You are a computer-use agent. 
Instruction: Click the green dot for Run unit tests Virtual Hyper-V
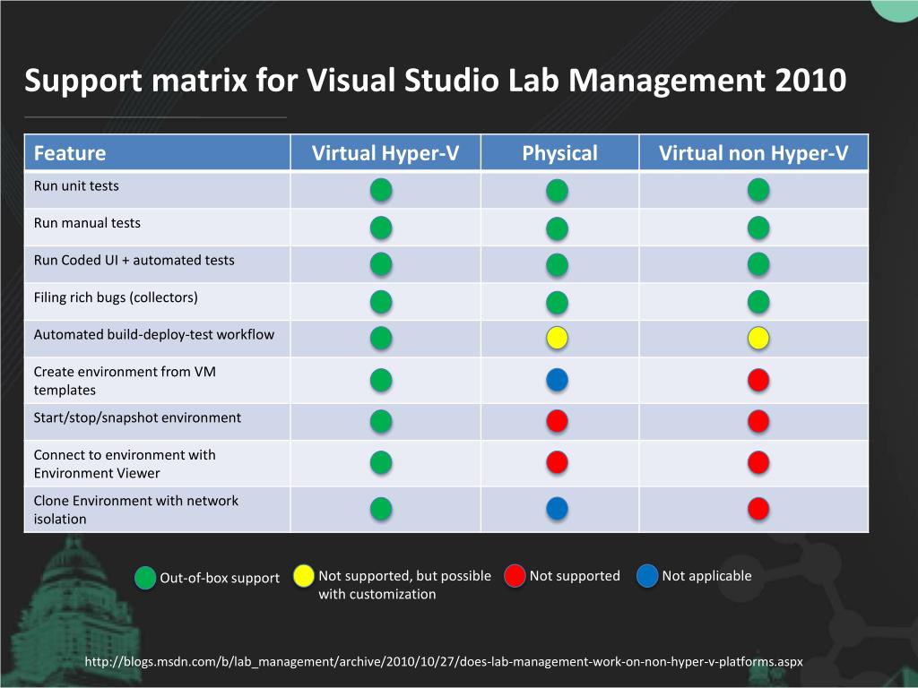(381, 190)
